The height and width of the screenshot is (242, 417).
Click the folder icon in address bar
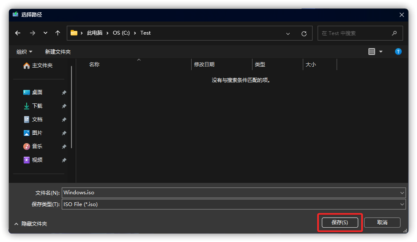point(74,33)
